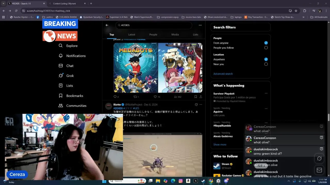Viewport: 330px width, 185px height.
Task: Open Instagram from the taskbar
Action: coord(180,181)
